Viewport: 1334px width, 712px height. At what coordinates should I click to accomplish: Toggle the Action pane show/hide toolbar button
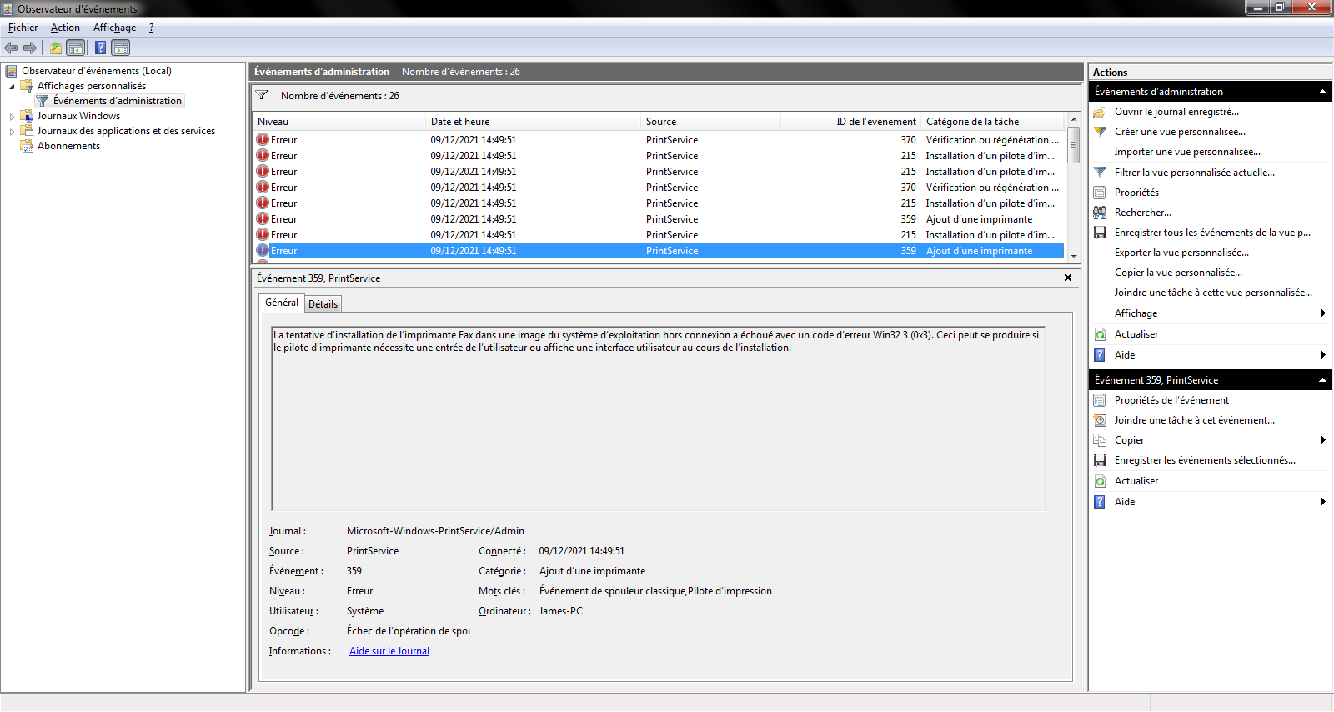pos(121,48)
